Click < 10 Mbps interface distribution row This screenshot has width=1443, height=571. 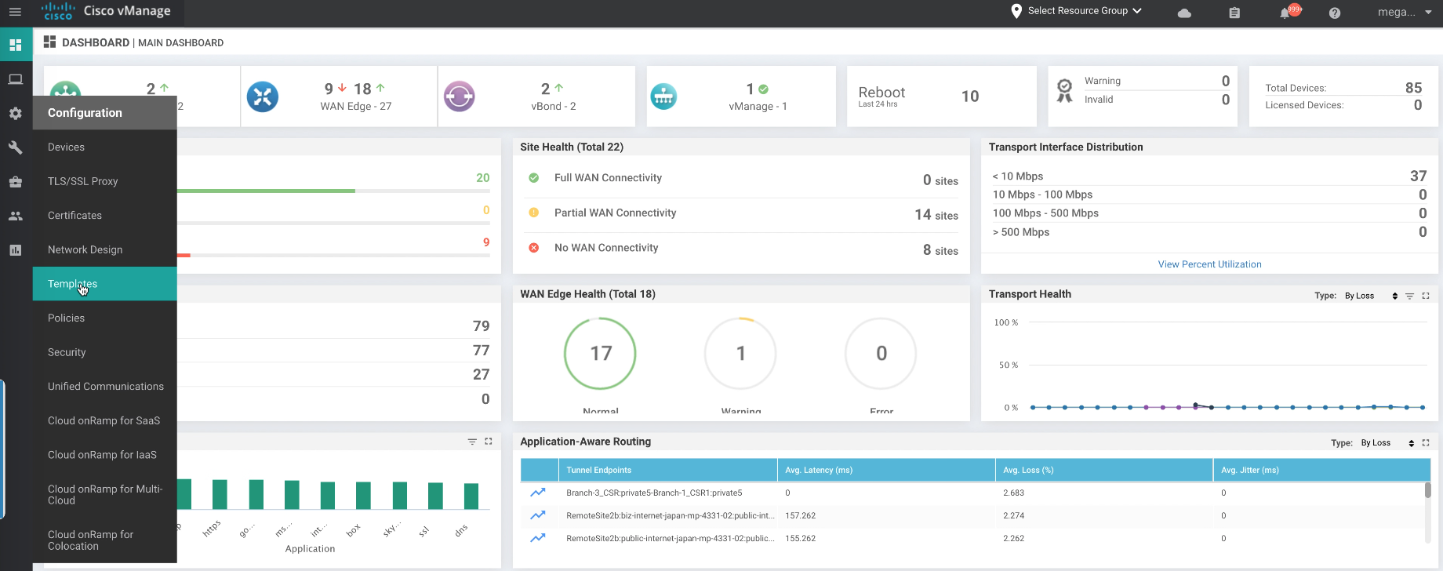pos(1209,176)
